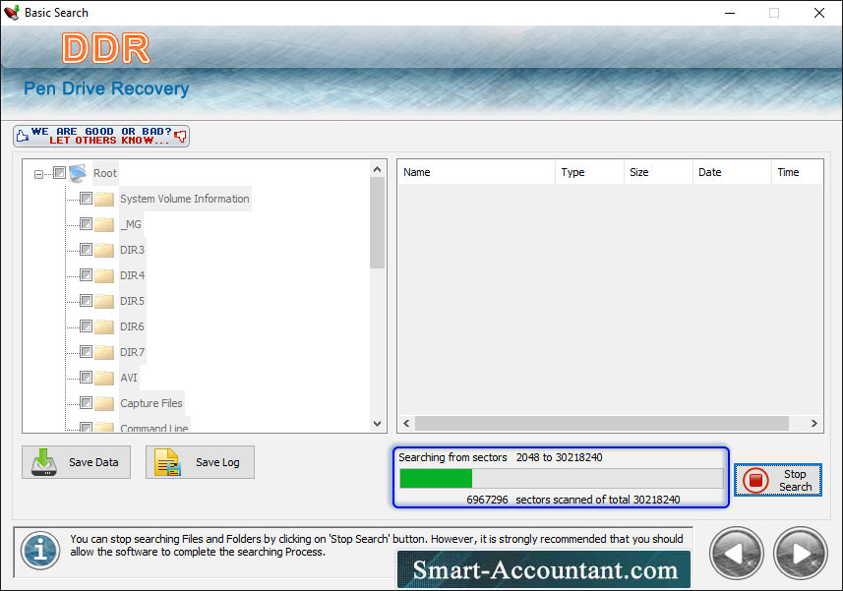Screen dimensions: 843x591
Task: Collapse the Root tree node
Action: pyautogui.click(x=38, y=174)
